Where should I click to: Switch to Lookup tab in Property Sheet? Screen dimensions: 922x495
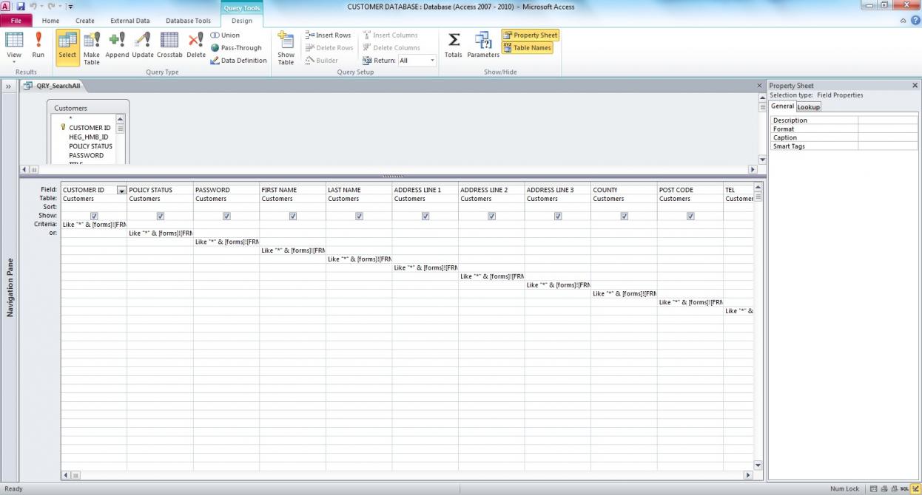coord(808,106)
